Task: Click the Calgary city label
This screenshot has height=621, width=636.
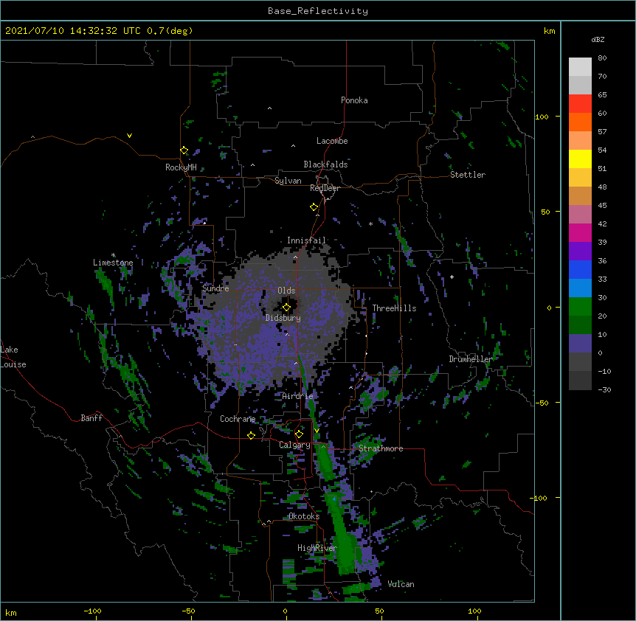Action: click(294, 445)
